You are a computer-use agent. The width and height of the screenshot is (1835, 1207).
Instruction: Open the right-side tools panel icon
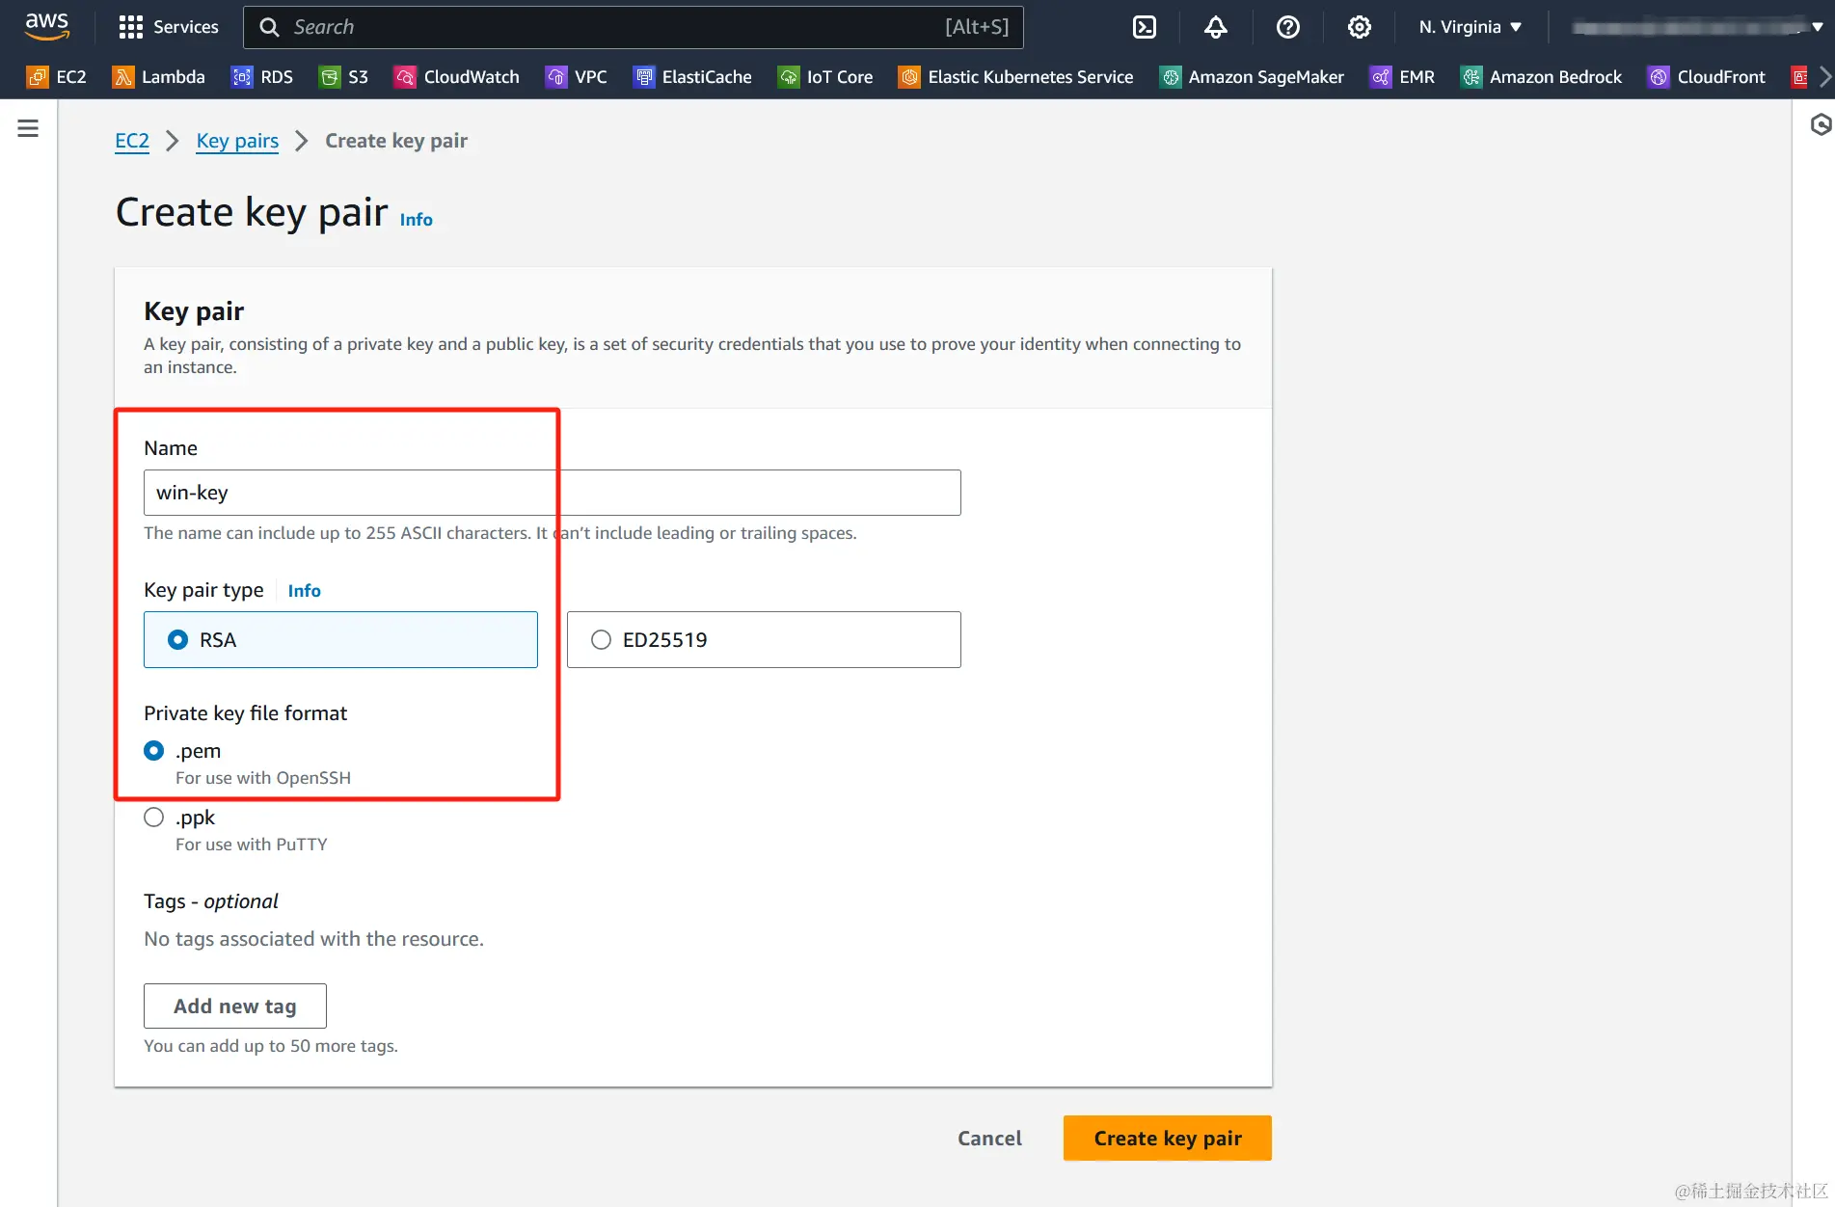coord(1821,124)
